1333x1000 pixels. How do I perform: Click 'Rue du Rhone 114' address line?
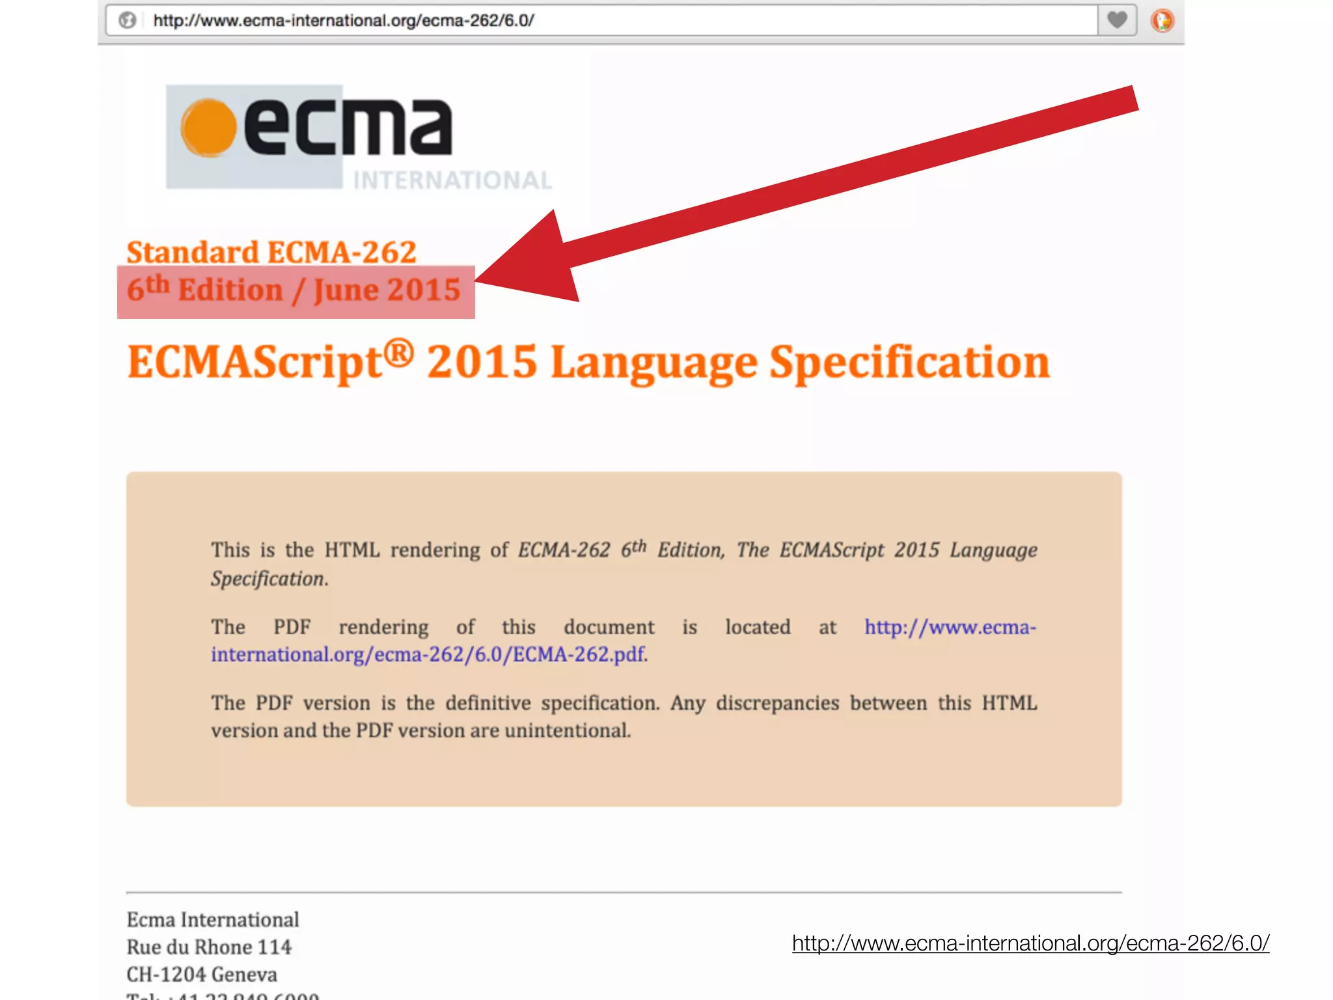point(209,947)
